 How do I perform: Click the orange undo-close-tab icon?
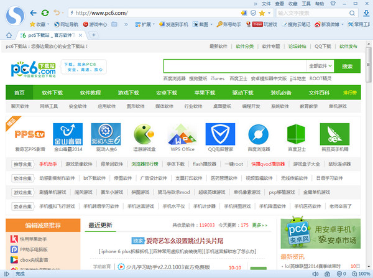57,12
